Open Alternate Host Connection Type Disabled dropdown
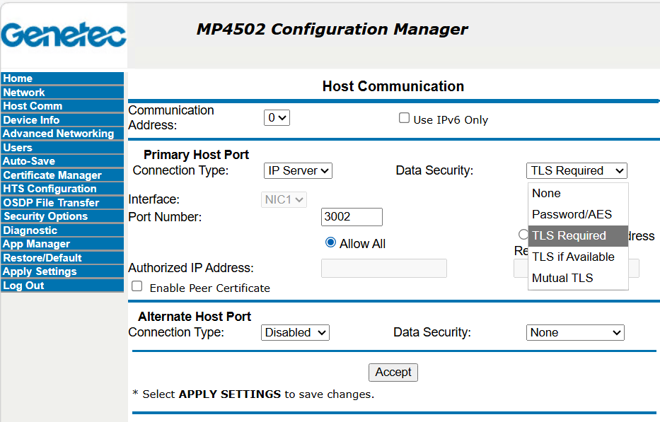 click(295, 332)
